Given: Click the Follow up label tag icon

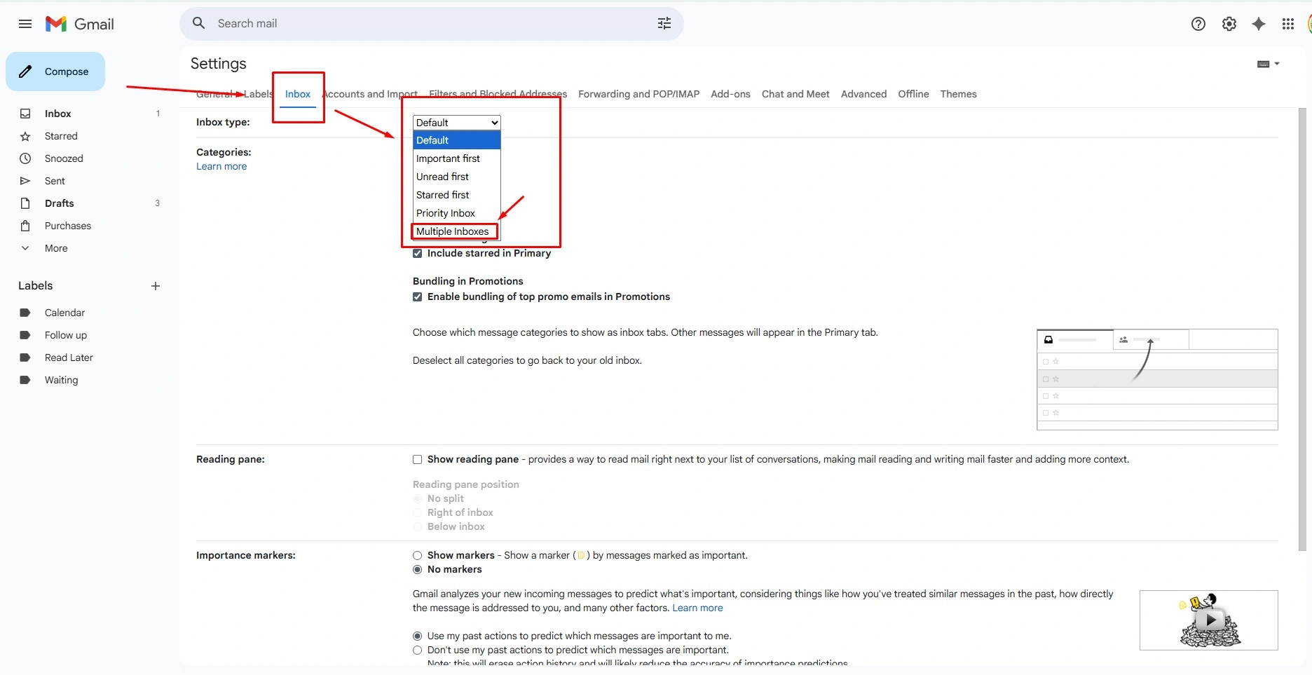Looking at the screenshot, I should point(25,335).
